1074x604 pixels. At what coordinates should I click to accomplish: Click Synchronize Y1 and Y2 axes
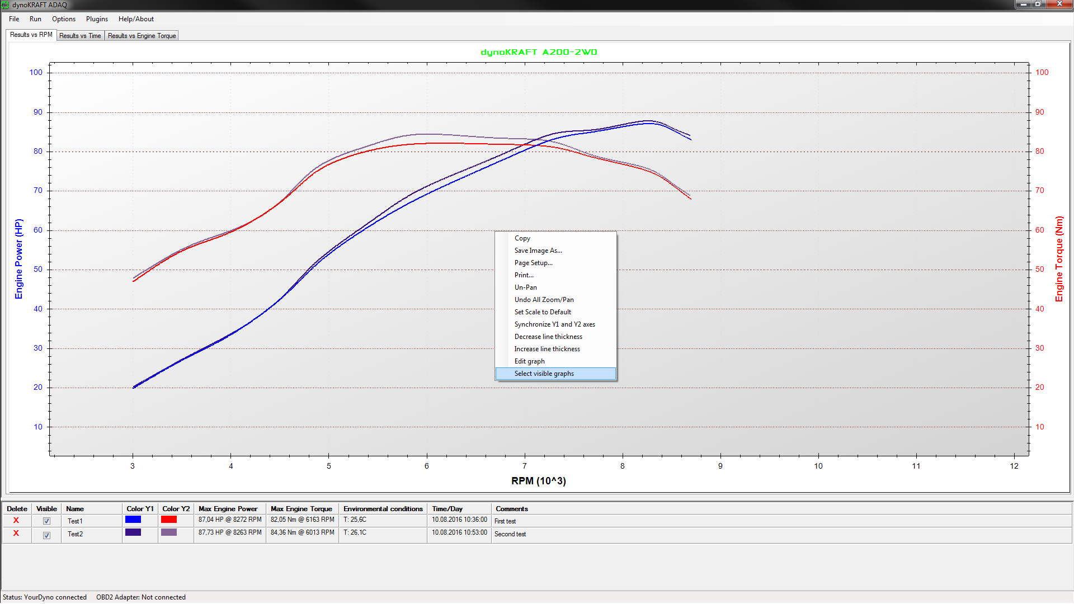point(554,324)
